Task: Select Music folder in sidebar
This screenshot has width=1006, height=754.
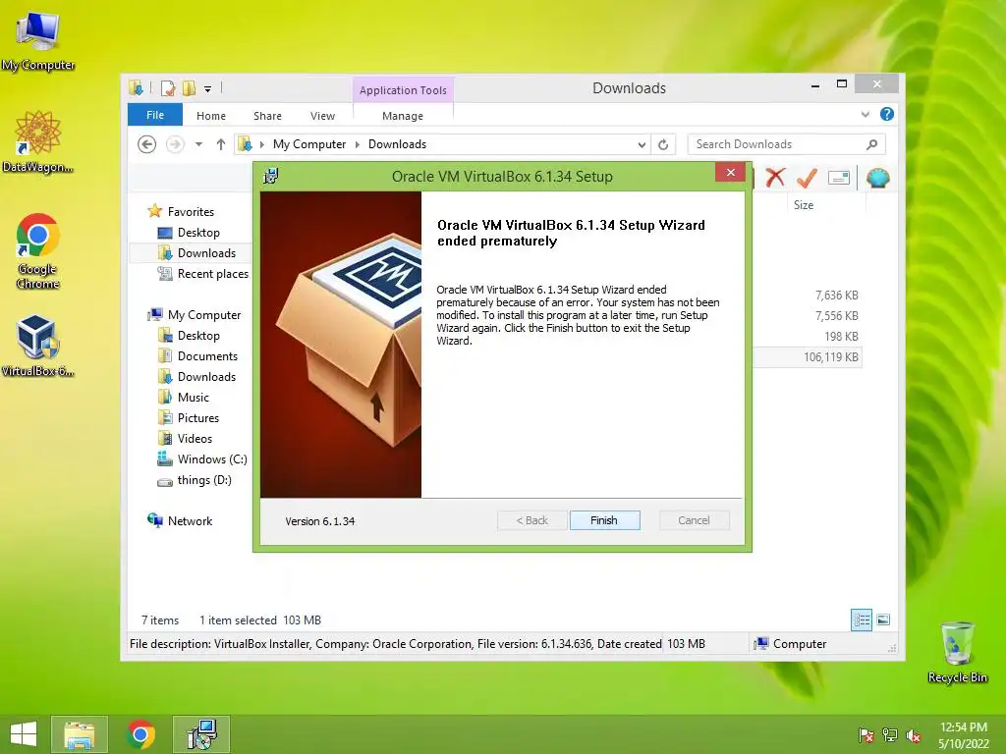Action: [x=194, y=398]
